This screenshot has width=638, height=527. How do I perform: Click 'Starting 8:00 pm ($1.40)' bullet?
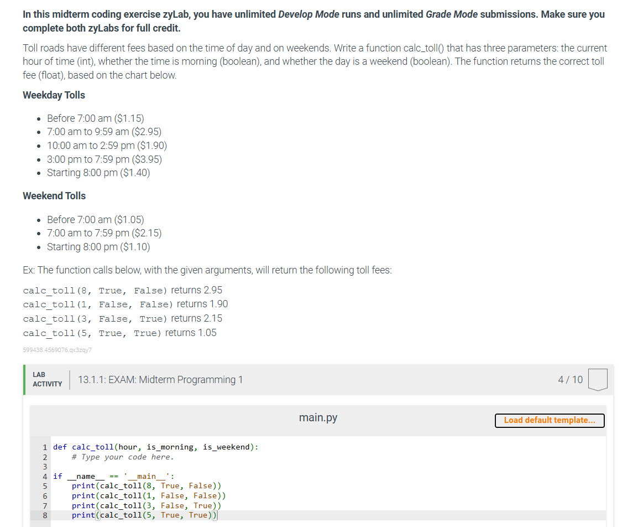click(98, 173)
